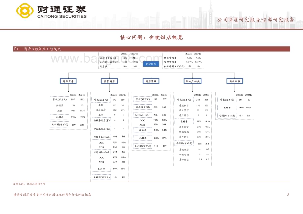303x214 pixels.
Task: Click the header text 公司深度研究报告/证券研究报告
Action: pos(256,20)
